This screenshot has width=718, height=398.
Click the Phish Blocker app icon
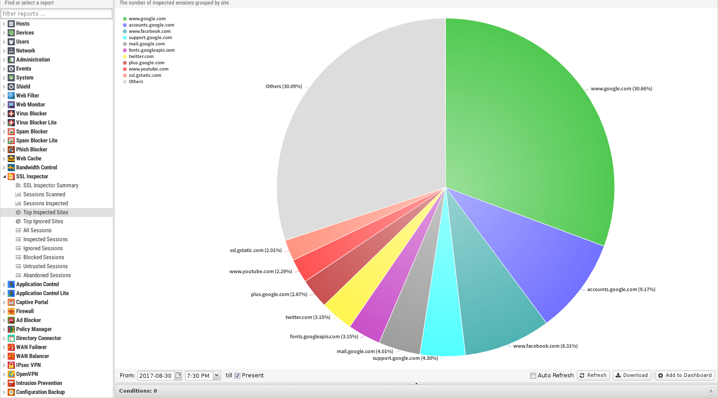tap(11, 150)
